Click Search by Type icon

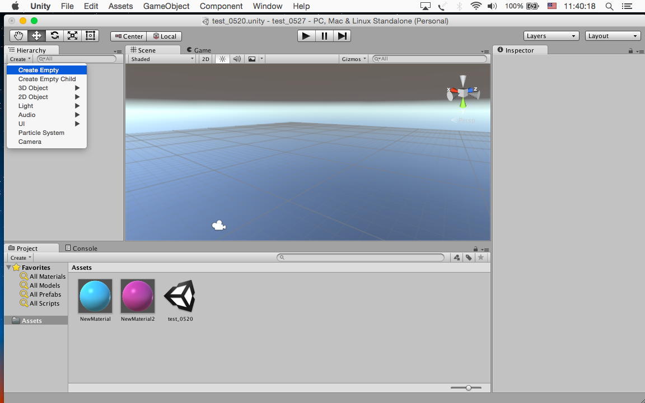tap(457, 257)
